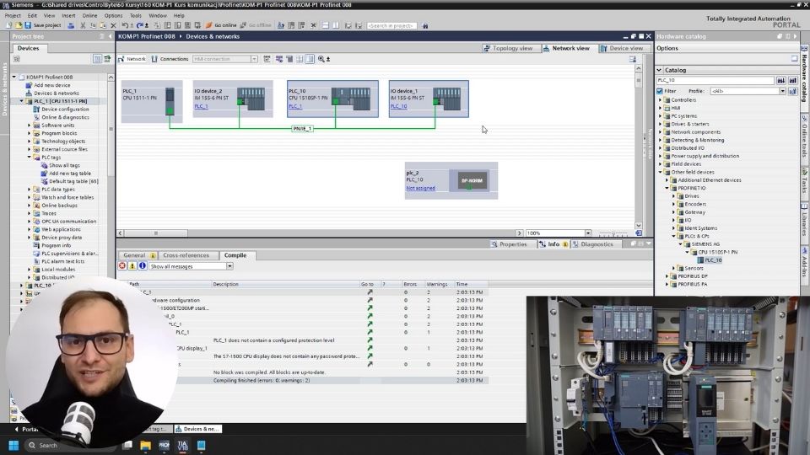Open File Explorer from Windows taskbar

click(146, 445)
